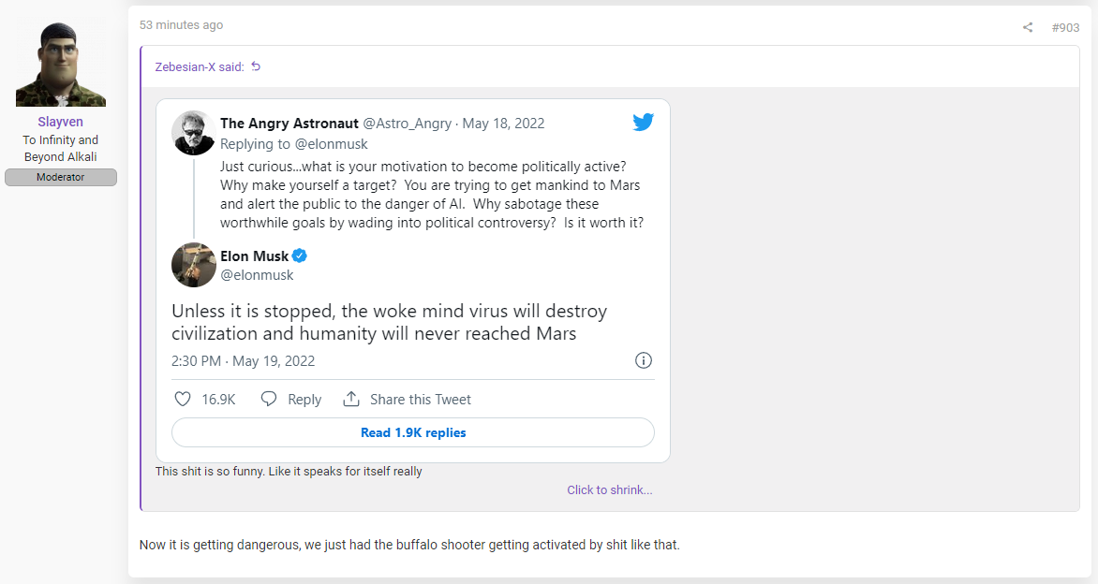Open the 2:30 PM May 19, 2022 timestamp
Image resolution: width=1098 pixels, height=584 pixels.
click(x=243, y=361)
